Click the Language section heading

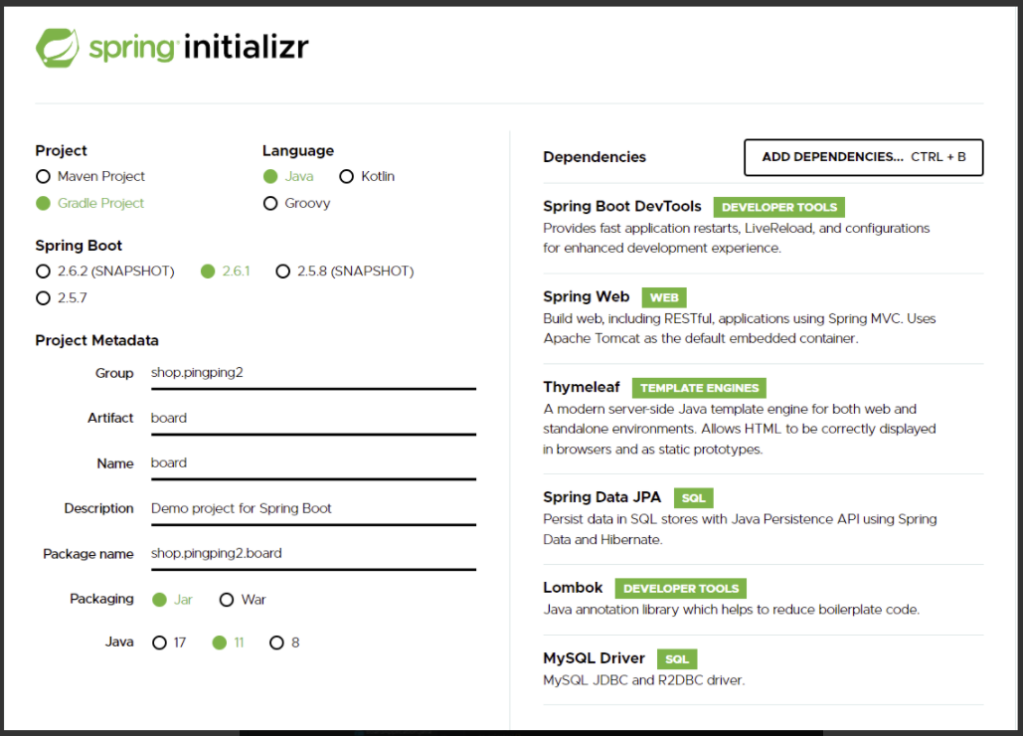tap(298, 151)
